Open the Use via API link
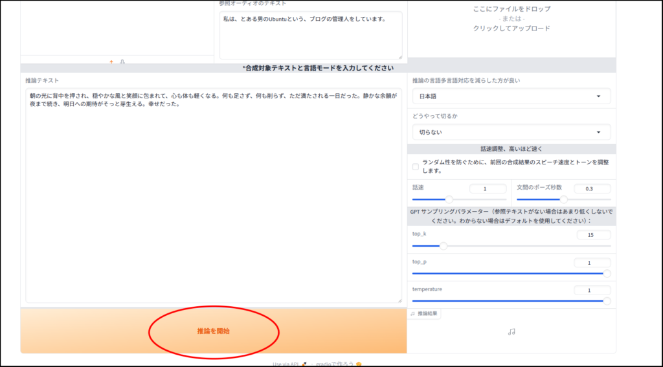 [289, 364]
